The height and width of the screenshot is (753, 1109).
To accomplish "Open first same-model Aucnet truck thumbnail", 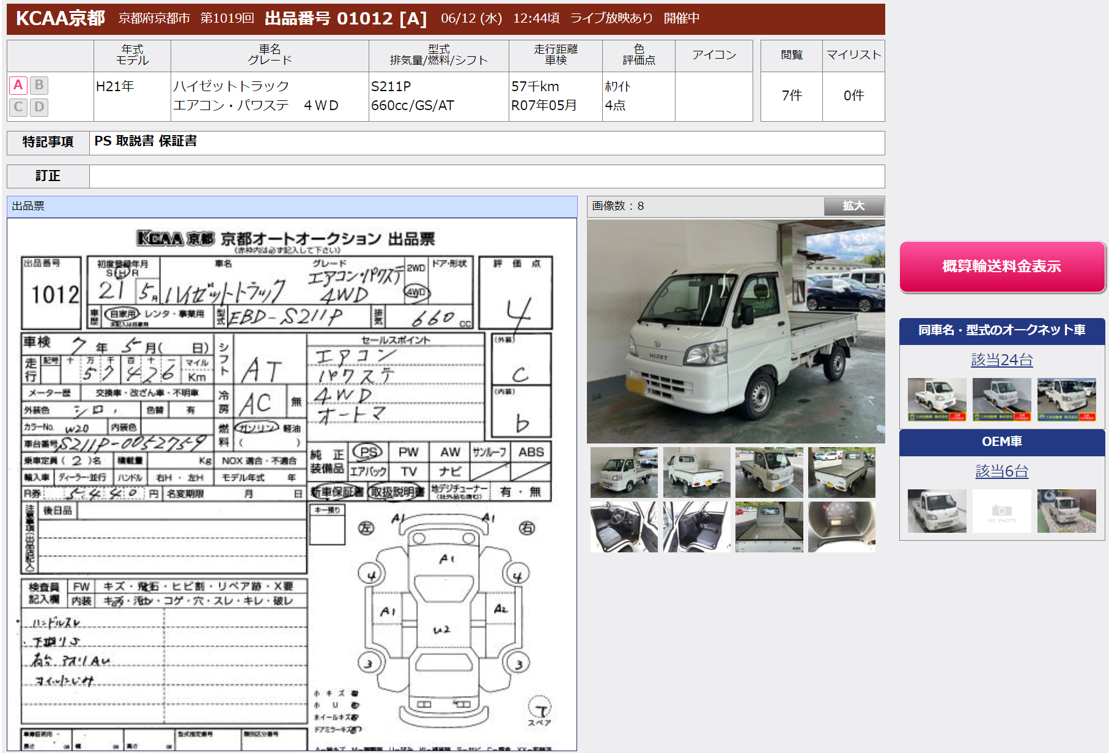I will (937, 399).
